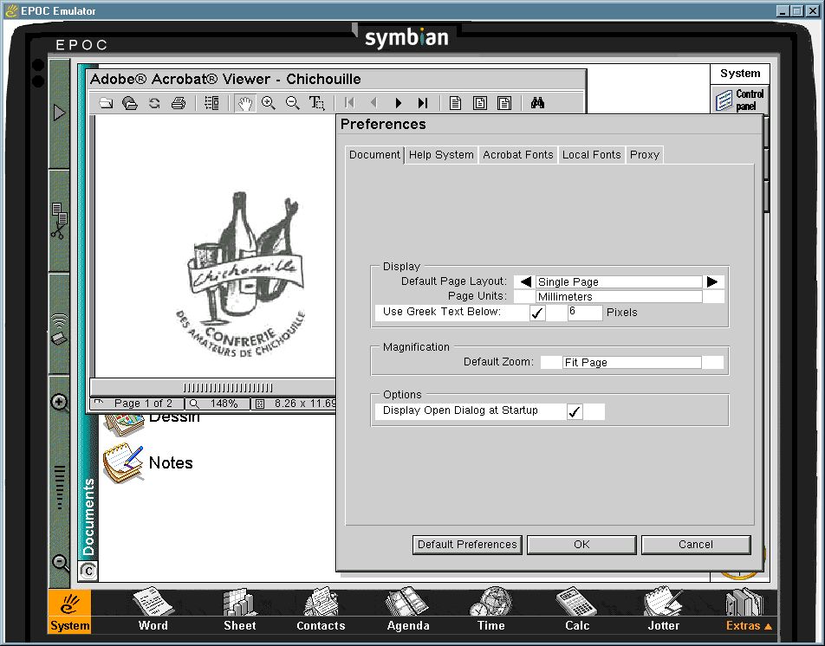The image size is (825, 646).
Task: Select the Hand tool
Action: pyautogui.click(x=244, y=103)
